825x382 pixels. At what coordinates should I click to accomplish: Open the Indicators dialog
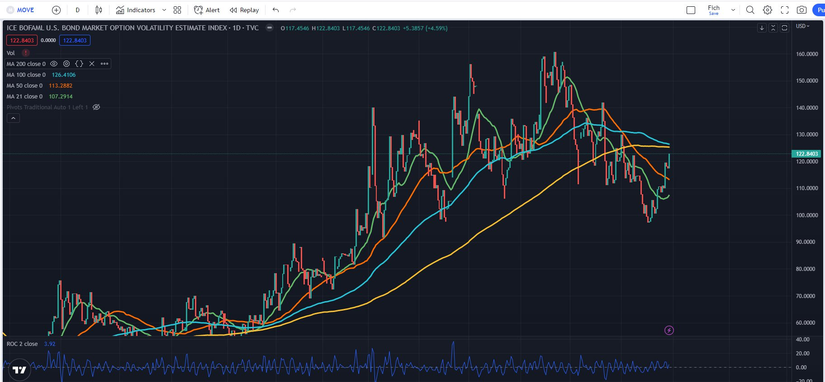click(x=135, y=10)
